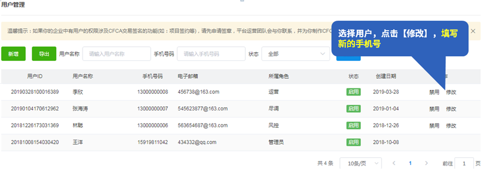Click the 前往 page number input
Image resolution: width=483 pixels, height=169 pixels.
pyautogui.click(x=464, y=163)
